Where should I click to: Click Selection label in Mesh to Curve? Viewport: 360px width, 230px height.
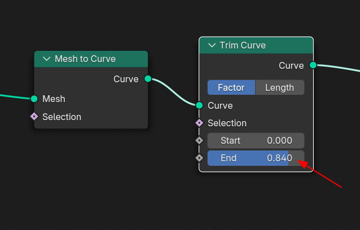pyautogui.click(x=62, y=117)
